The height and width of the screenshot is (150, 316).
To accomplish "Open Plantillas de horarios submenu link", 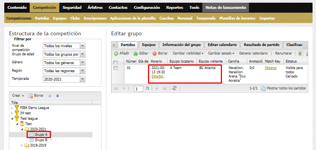I will 237,18.
